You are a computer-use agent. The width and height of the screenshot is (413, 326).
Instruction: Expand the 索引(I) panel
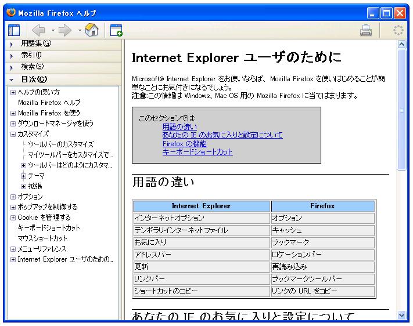coord(63,56)
